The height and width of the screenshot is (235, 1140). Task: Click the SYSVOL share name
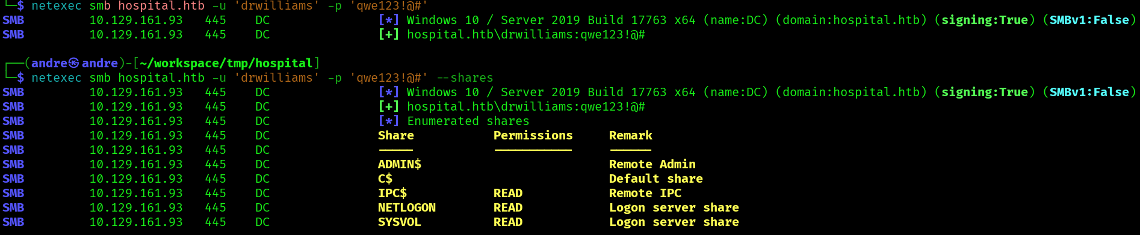400,222
